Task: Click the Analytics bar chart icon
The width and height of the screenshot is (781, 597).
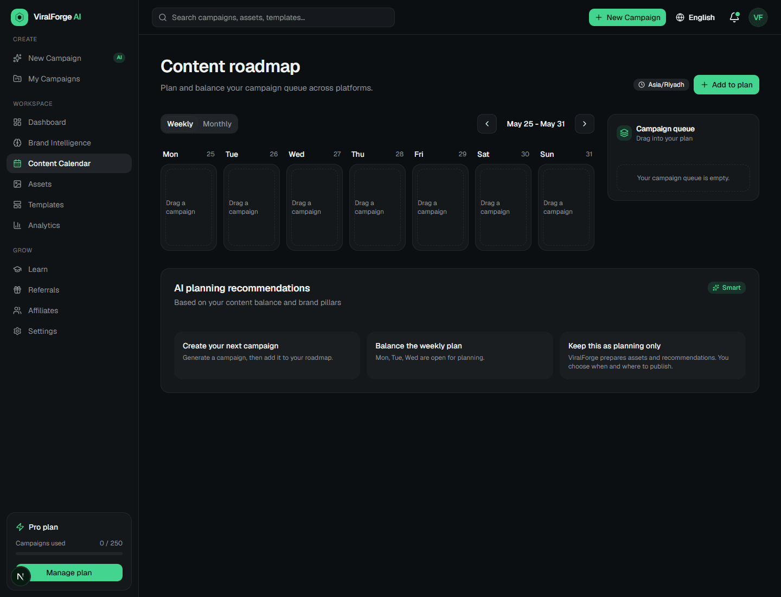Action: point(17,225)
